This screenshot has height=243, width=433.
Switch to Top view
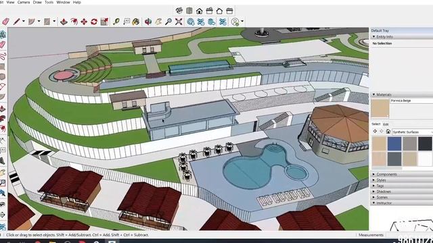189,11
